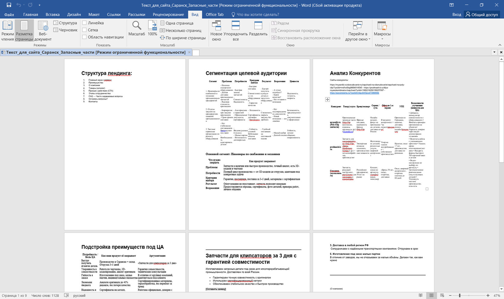Open the Файл menu
Viewport: 504px width, 299px height.
(9, 14)
